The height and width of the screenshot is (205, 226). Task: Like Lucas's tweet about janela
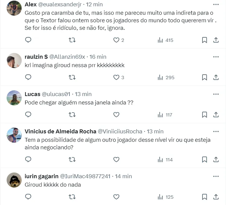point(116,115)
